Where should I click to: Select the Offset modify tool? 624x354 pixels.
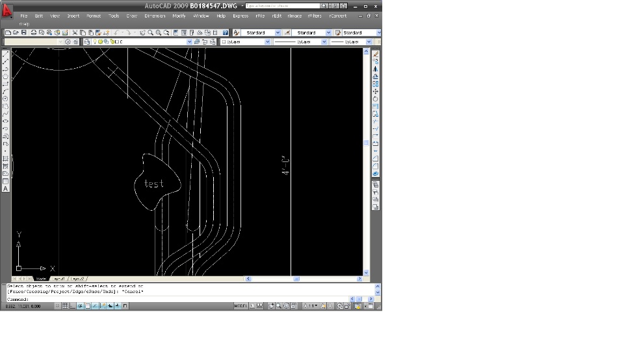tap(376, 77)
